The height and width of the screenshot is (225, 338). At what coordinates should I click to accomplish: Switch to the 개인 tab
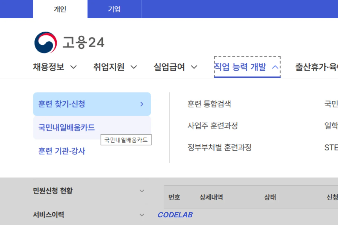pyautogui.click(x=60, y=9)
